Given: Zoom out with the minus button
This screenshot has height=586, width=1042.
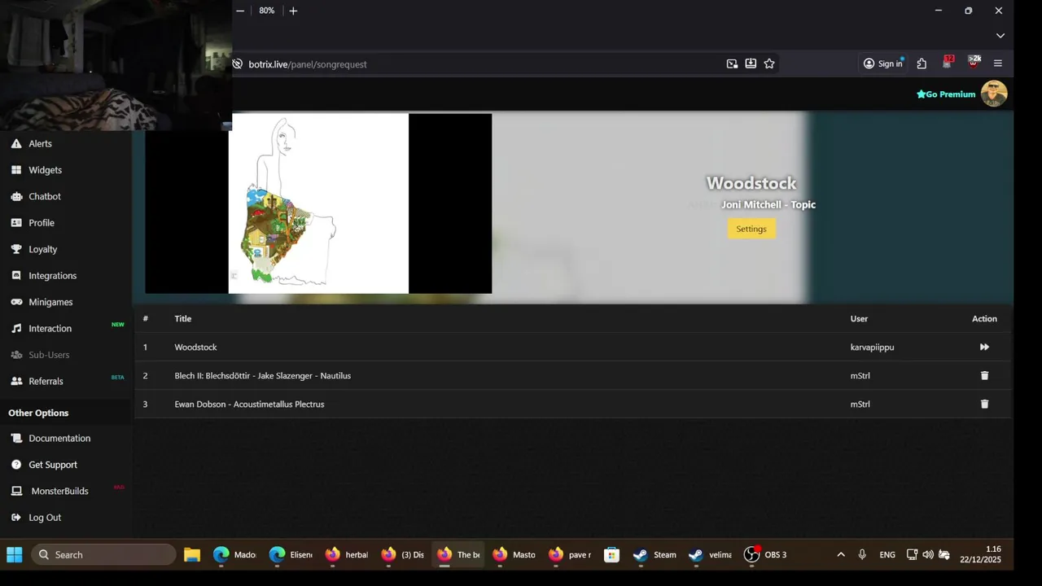Looking at the screenshot, I should point(240,11).
